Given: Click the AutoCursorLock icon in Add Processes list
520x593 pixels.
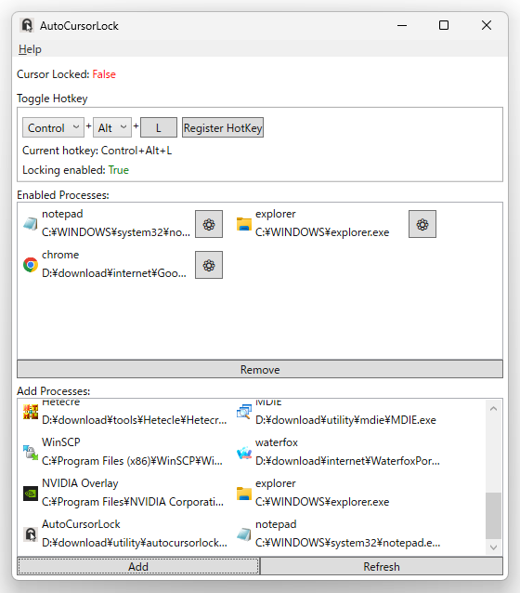Looking at the screenshot, I should [x=31, y=534].
